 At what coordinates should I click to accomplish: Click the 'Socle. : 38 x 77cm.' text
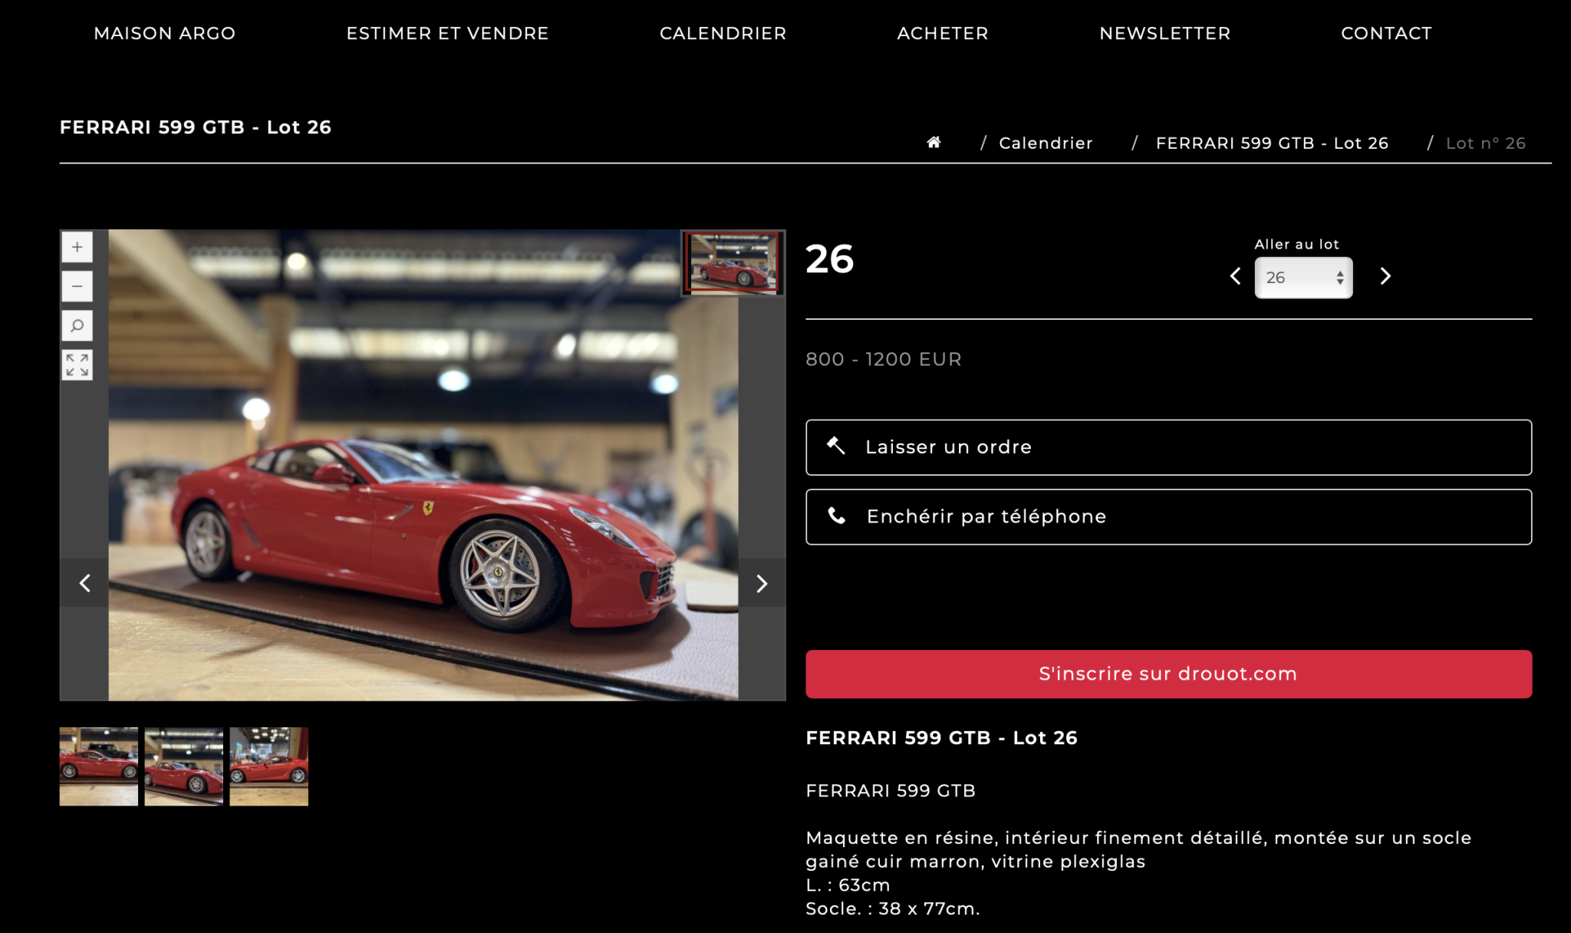coord(893,908)
